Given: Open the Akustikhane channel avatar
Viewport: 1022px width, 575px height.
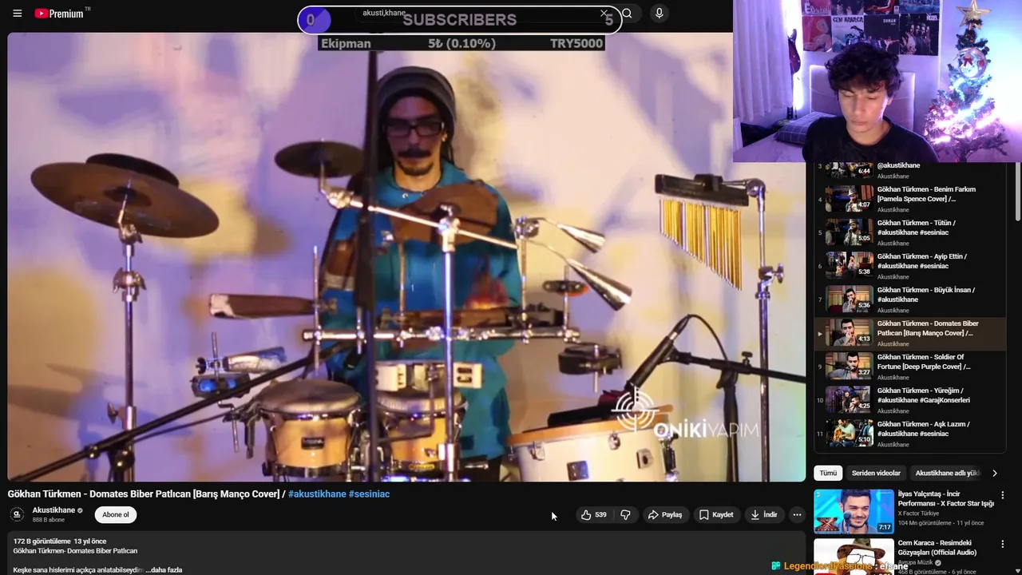Looking at the screenshot, I should click(17, 515).
